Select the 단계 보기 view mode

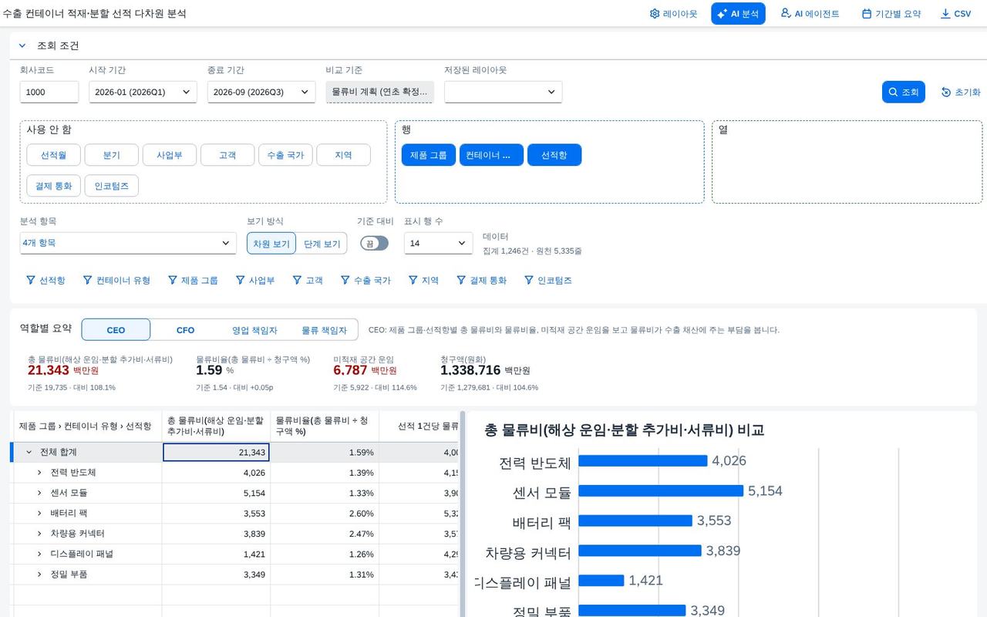322,244
